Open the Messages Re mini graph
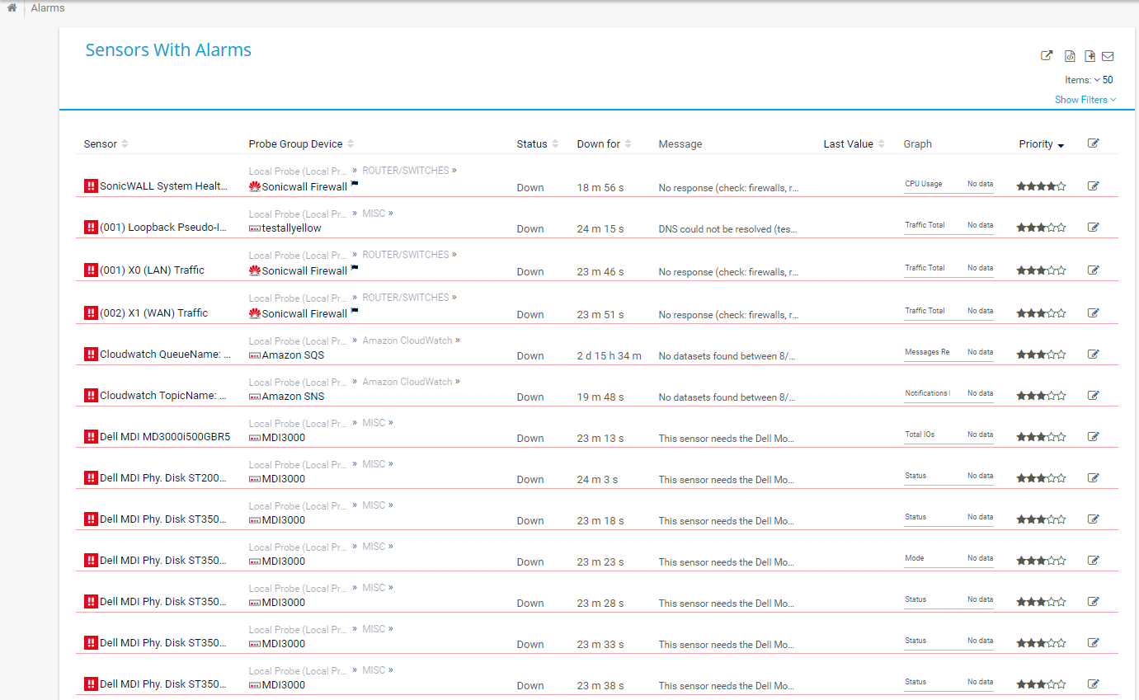 (948, 353)
